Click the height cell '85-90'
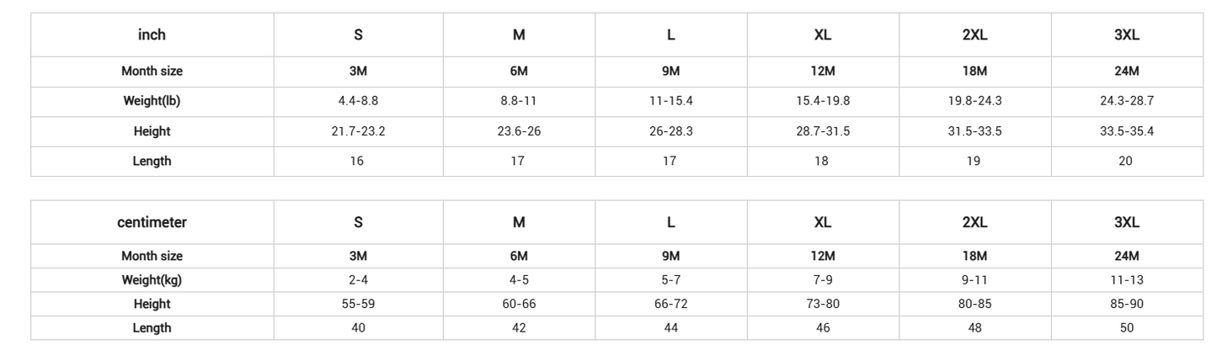 1126,304
